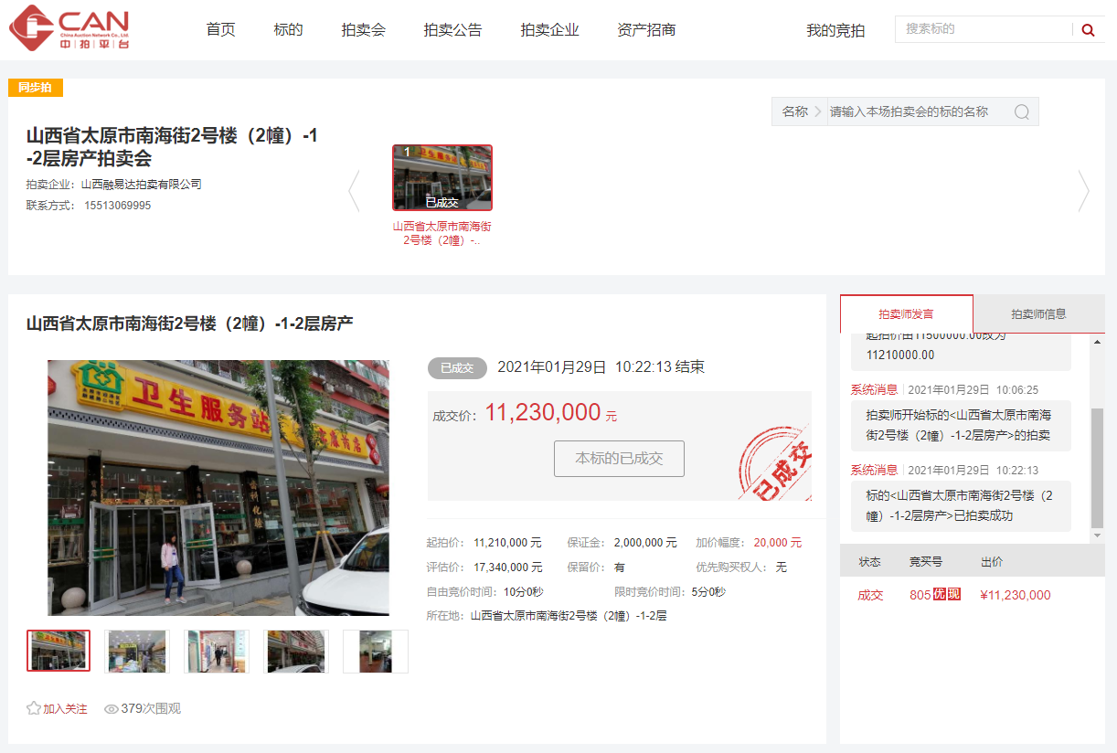
Task: Click the CAN auction platform logo
Action: (x=69, y=28)
